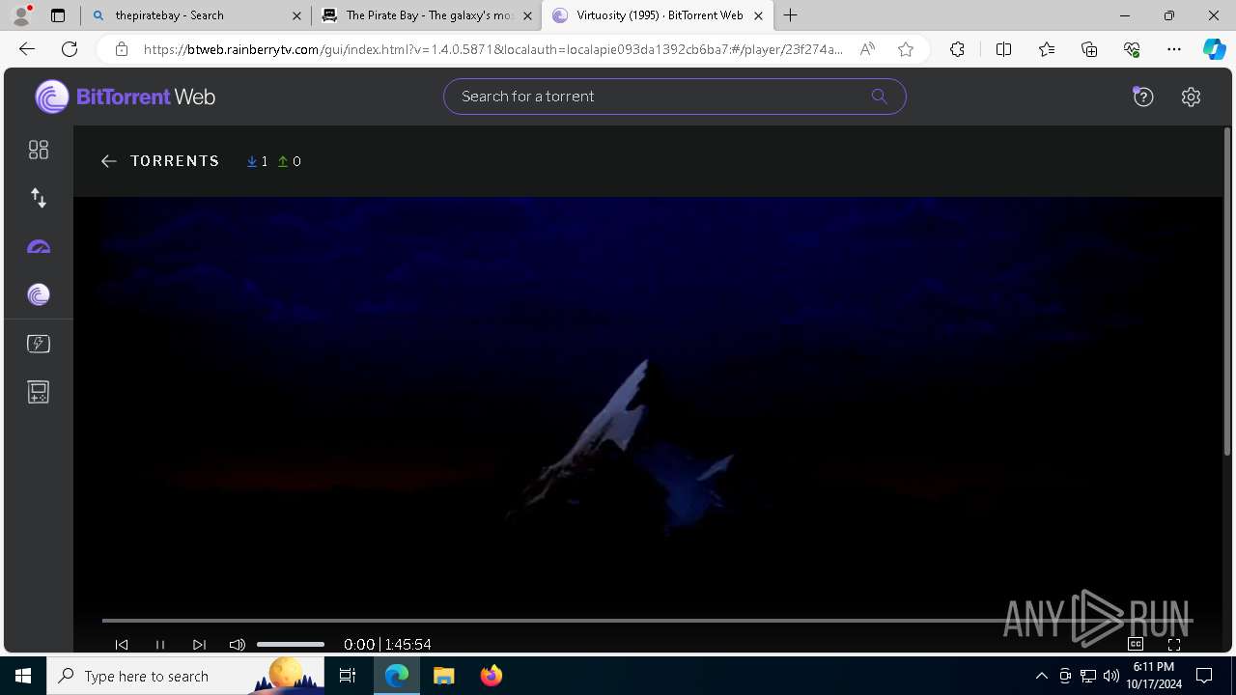Skip to the next video track
This screenshot has height=695, width=1236.
coord(199,644)
